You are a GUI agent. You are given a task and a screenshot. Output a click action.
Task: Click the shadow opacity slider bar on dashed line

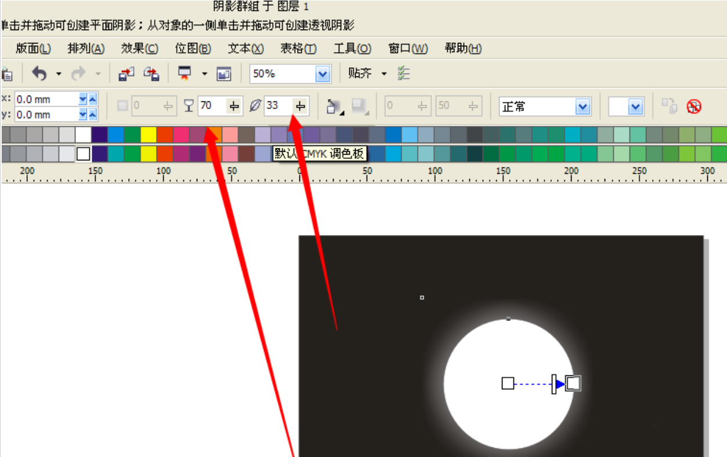pos(554,383)
